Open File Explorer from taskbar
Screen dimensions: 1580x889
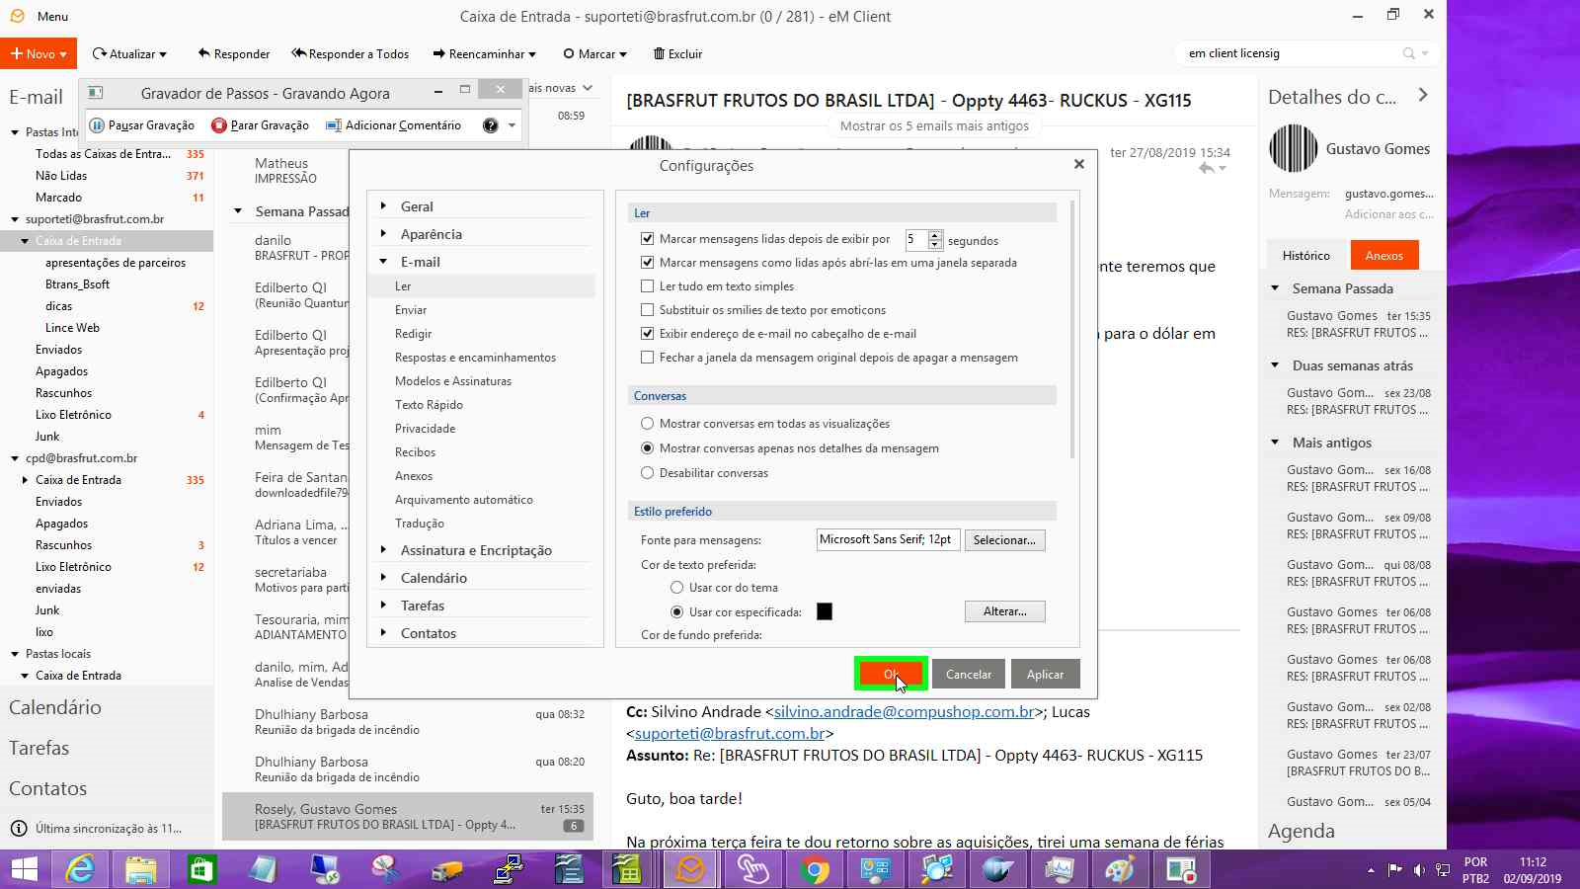coord(141,869)
